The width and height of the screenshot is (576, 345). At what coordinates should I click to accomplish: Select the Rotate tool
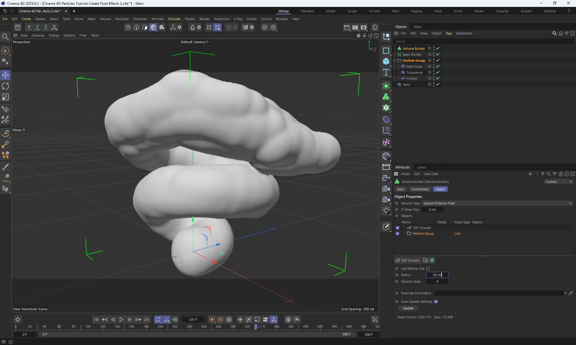tap(5, 86)
